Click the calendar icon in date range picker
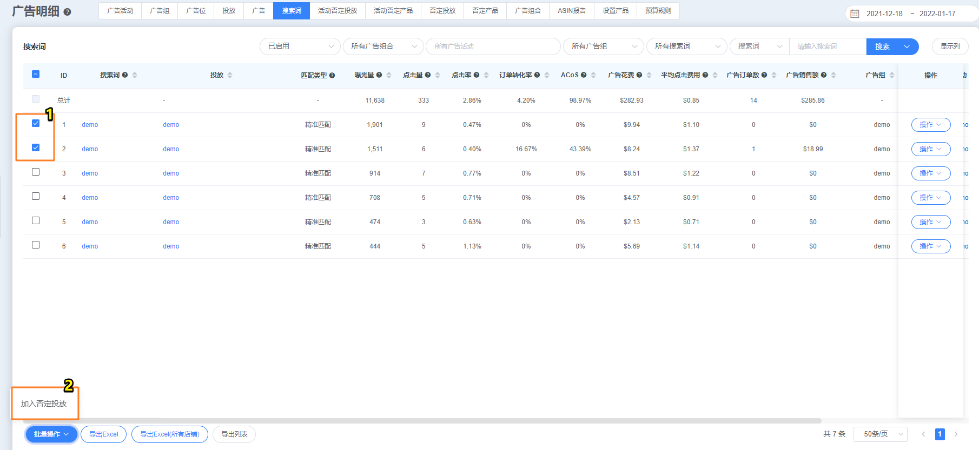 point(855,14)
